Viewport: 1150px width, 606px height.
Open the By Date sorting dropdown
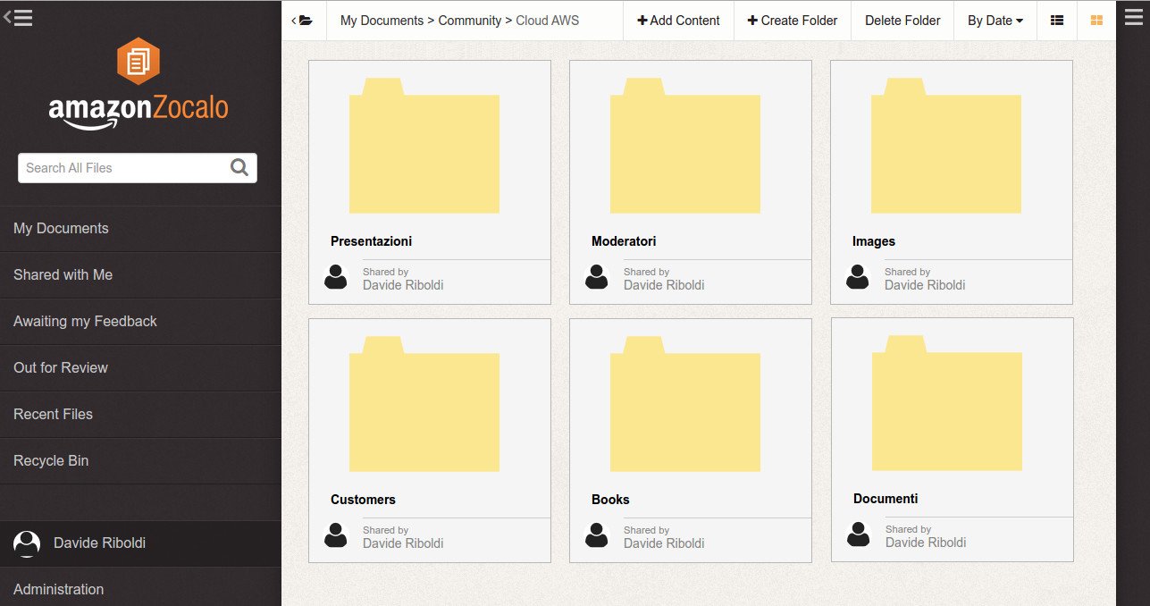click(x=995, y=20)
